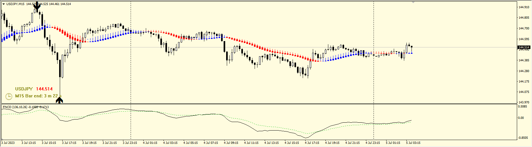532x147 pixels.
Task: Click the 4 Jul 09:15 time axis label
Action: click(231, 143)
